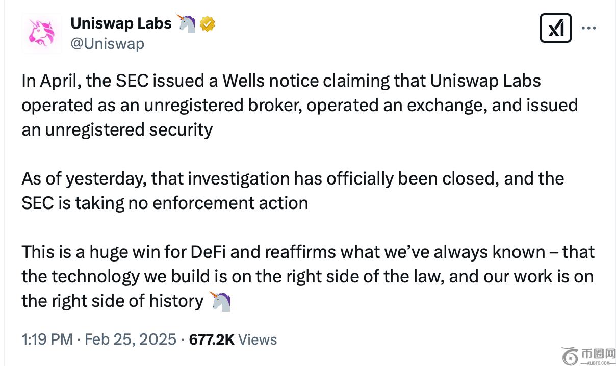Viewport: 616px width, 366px height.
Task: Click the gold verified badge
Action: 208,23
